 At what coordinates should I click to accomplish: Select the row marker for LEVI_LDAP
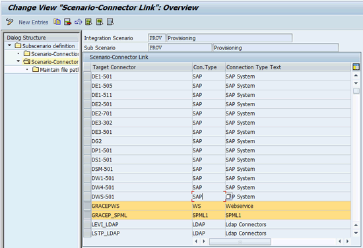pos(87,224)
